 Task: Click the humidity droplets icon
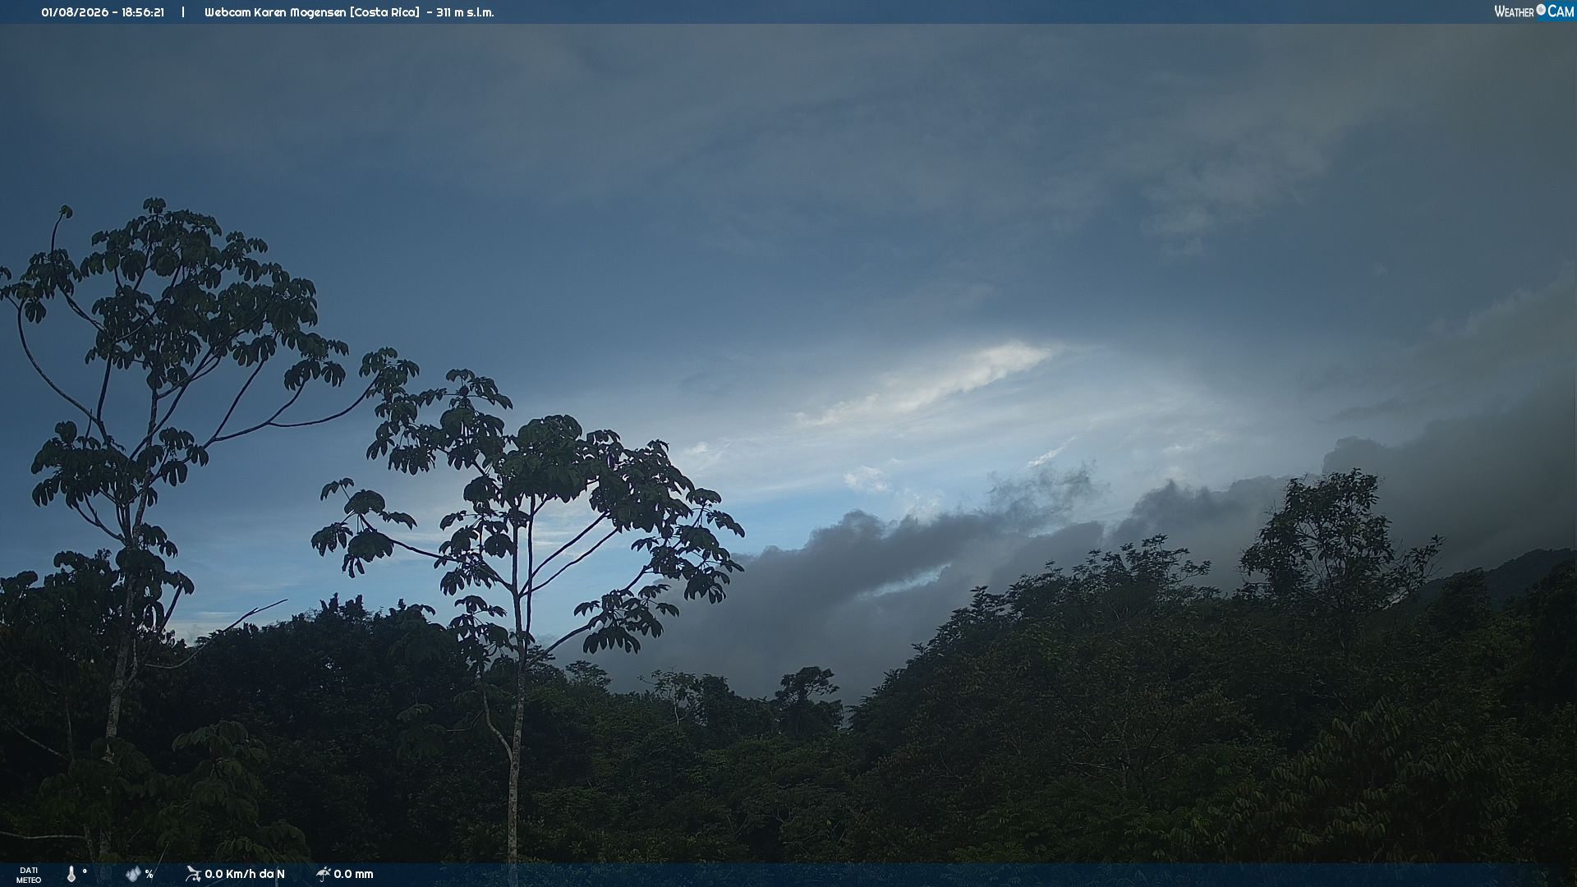point(133,874)
